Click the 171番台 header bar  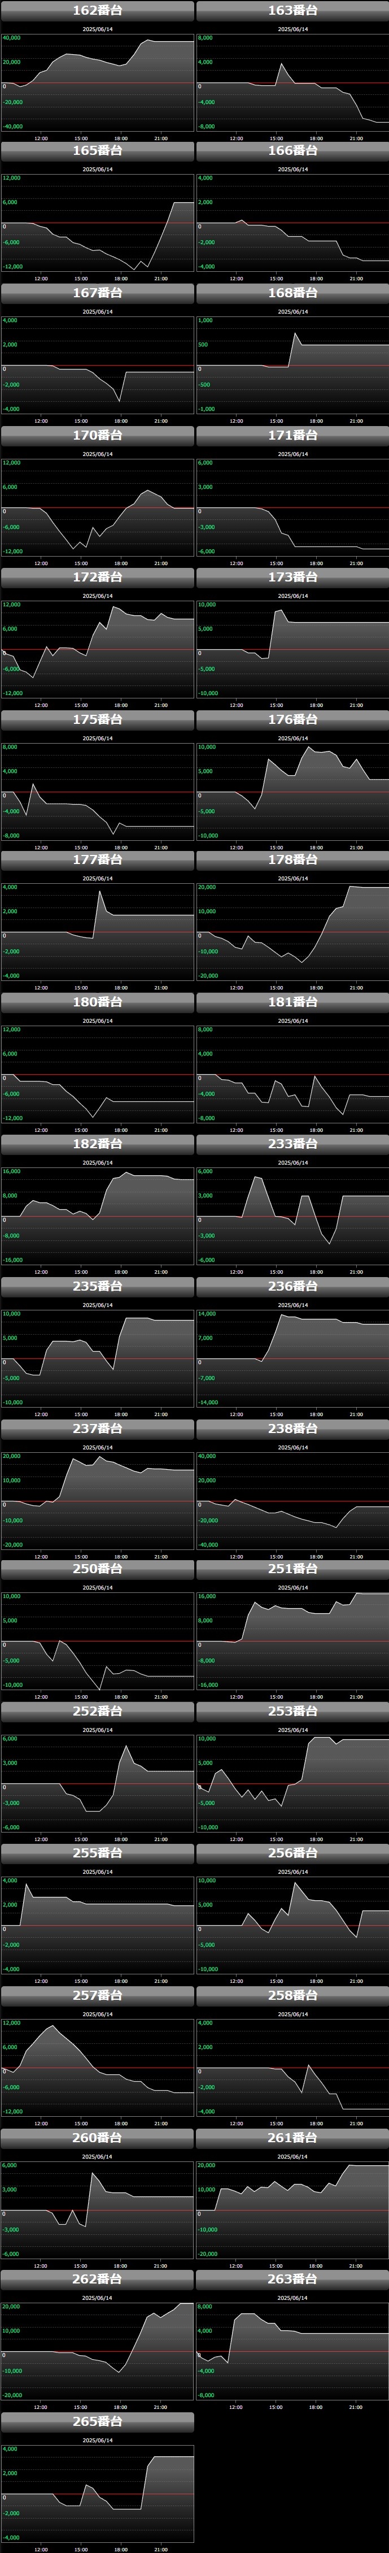point(292,435)
